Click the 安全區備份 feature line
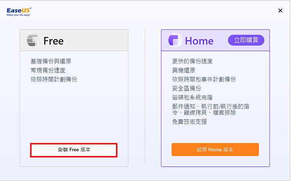This screenshot has height=181, width=291. click(186, 88)
